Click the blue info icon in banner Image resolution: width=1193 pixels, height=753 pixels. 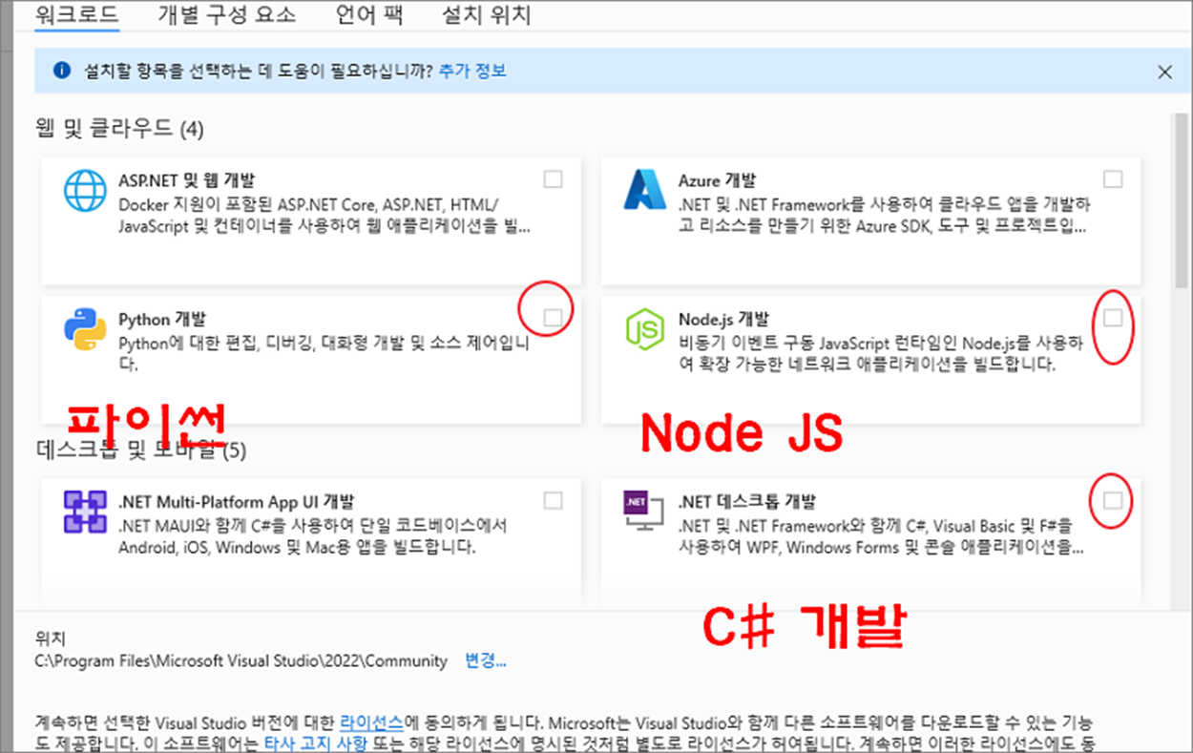point(62,71)
